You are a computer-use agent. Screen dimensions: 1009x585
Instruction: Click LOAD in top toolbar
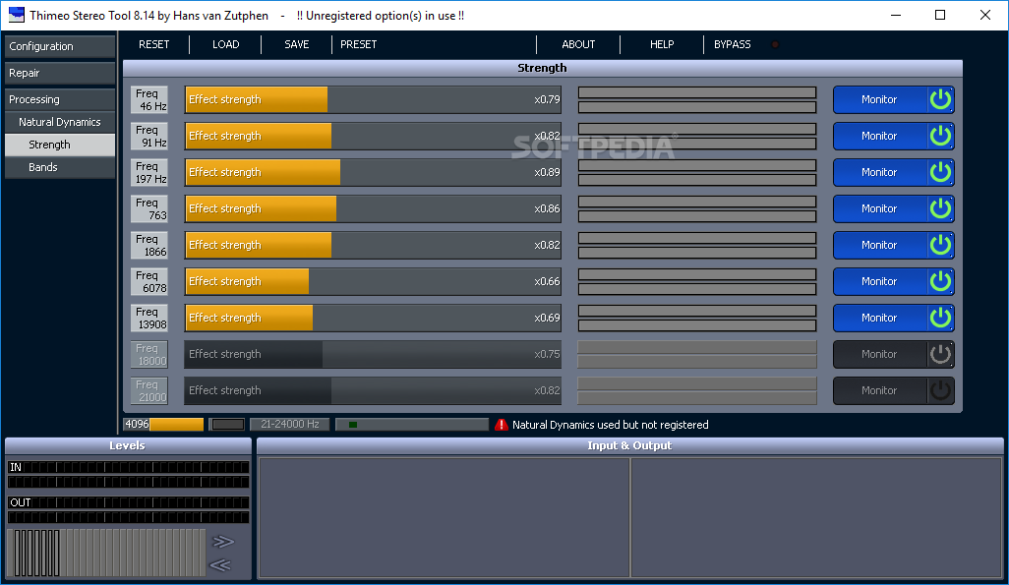pyautogui.click(x=226, y=44)
